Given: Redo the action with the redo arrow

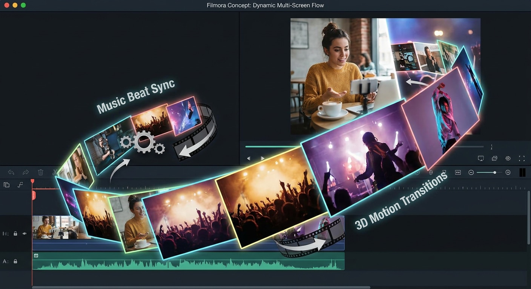Looking at the screenshot, I should (x=26, y=172).
